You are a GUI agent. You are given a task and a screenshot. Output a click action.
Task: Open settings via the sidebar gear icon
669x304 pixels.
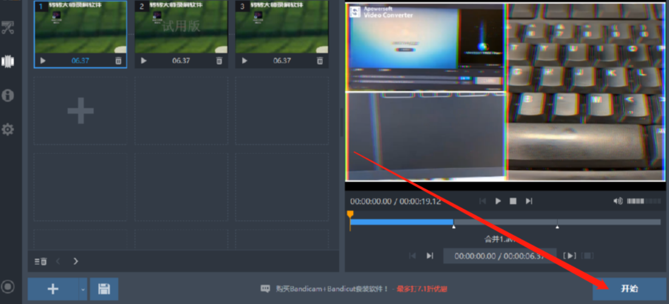[x=8, y=129]
